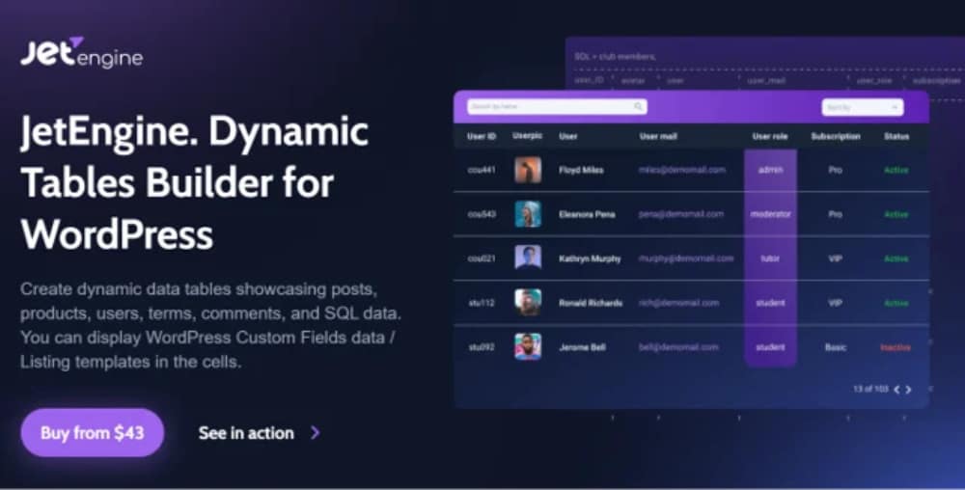Viewport: 965px width, 490px height.
Task: Click the miles@demomail.com email address
Action: click(681, 170)
